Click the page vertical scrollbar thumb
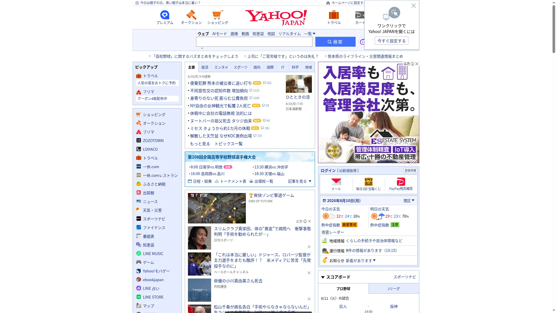The image size is (556, 313). [554, 29]
